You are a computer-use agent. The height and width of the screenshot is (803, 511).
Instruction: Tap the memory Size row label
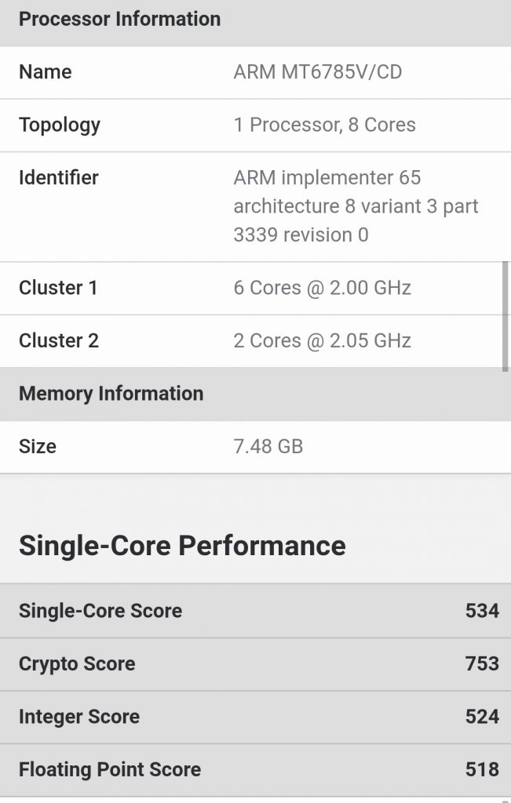pos(38,446)
